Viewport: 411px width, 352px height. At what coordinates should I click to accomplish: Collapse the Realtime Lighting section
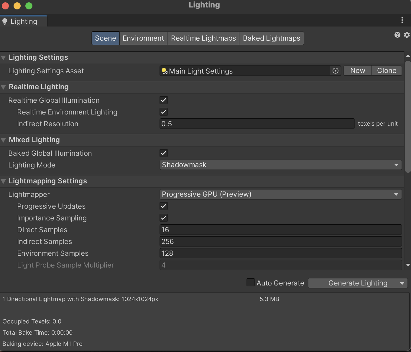point(4,87)
